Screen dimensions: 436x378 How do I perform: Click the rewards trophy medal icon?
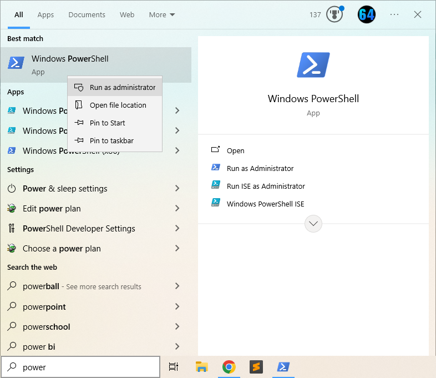334,14
